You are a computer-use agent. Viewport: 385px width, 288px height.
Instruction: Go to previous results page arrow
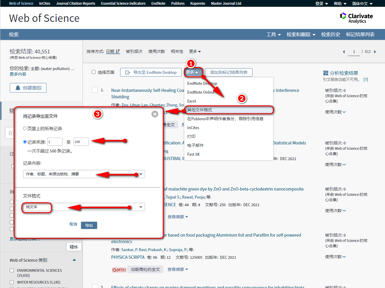(344, 52)
